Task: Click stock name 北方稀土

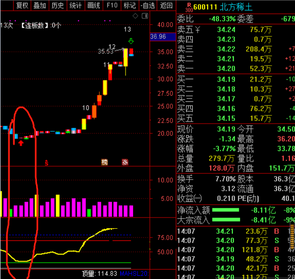Action: tap(236, 7)
